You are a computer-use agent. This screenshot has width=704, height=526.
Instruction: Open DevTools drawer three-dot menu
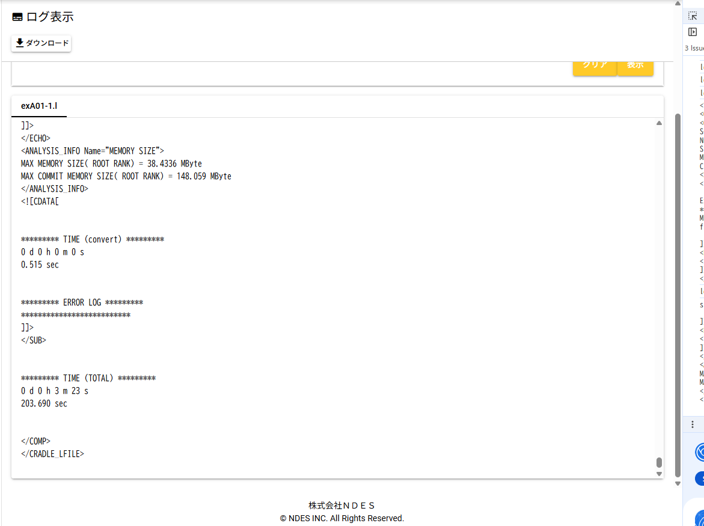692,424
